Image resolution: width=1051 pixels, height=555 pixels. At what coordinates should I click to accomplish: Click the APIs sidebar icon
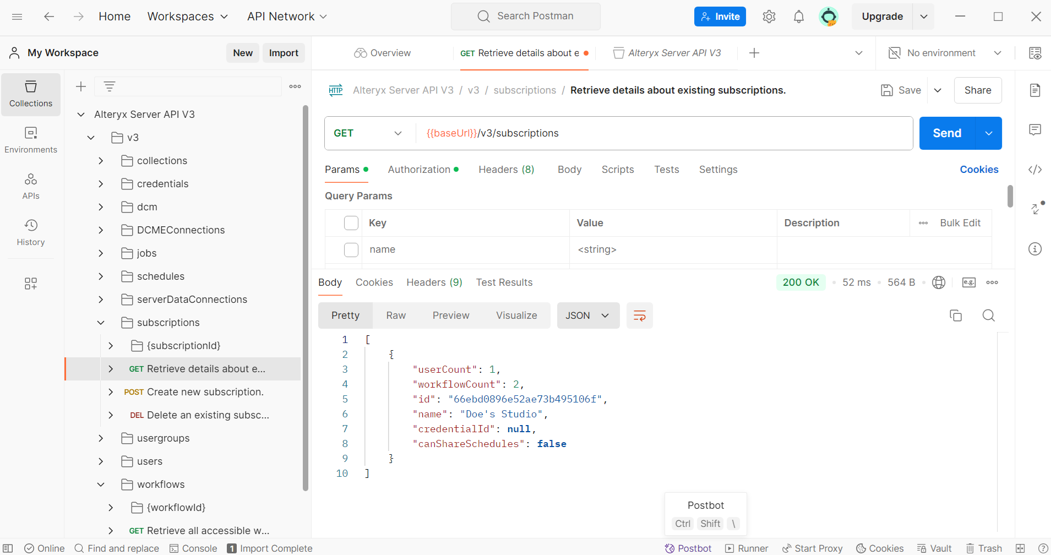coord(31,186)
